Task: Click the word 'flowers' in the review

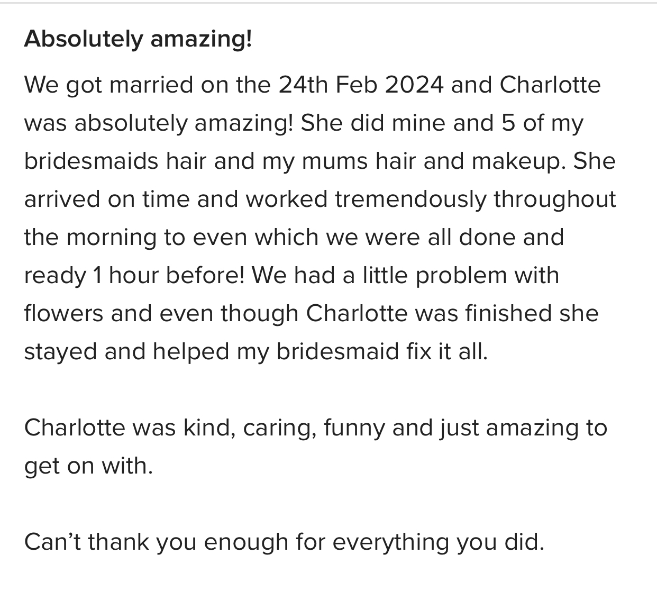Action: [64, 314]
